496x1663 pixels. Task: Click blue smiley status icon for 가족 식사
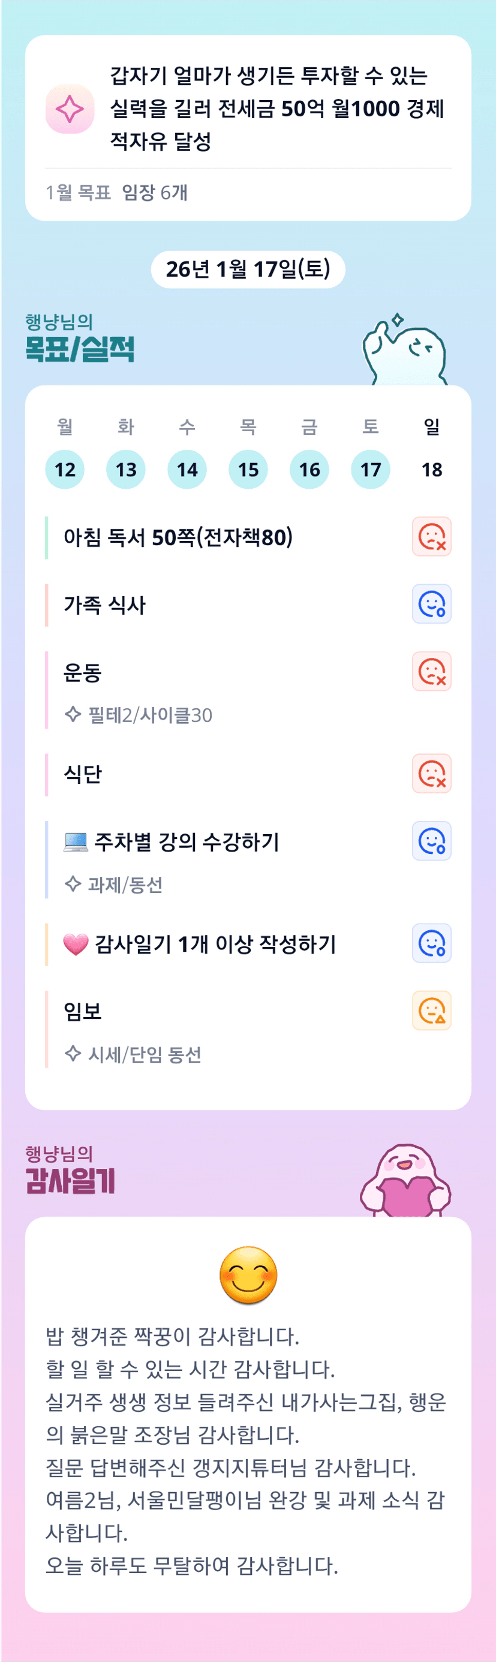point(431,605)
